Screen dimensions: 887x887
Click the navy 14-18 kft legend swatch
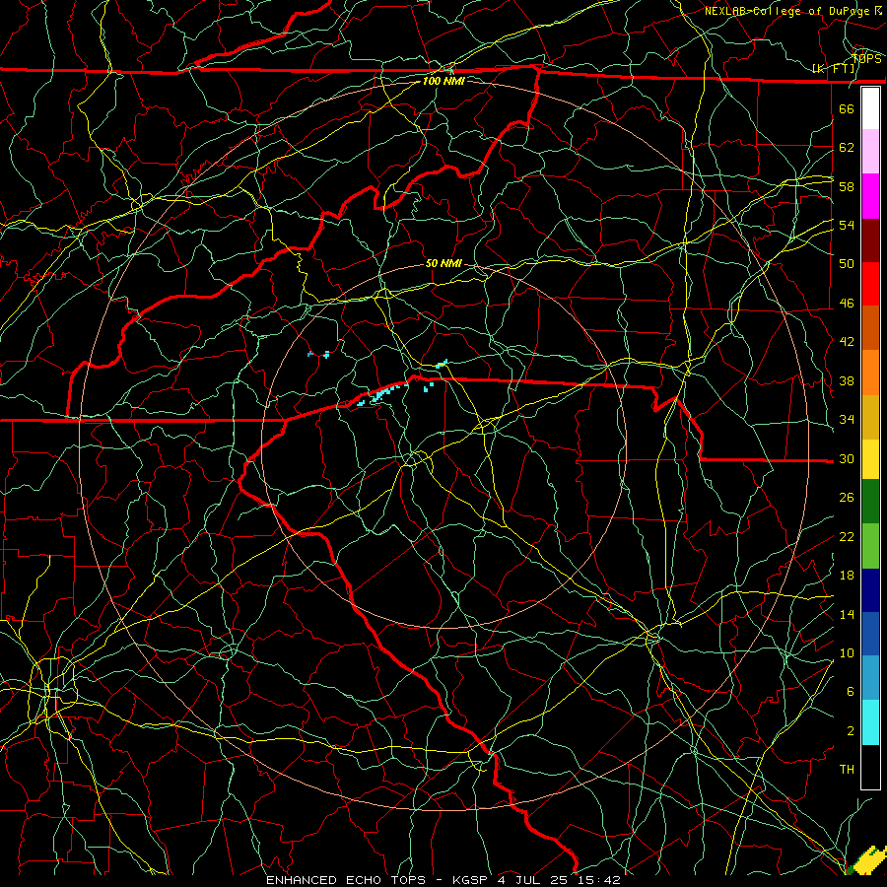coord(870,590)
